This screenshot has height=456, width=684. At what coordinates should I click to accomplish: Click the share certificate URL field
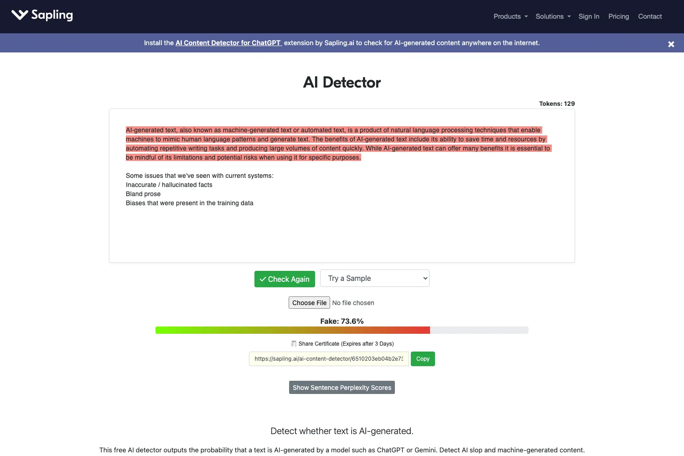(329, 359)
